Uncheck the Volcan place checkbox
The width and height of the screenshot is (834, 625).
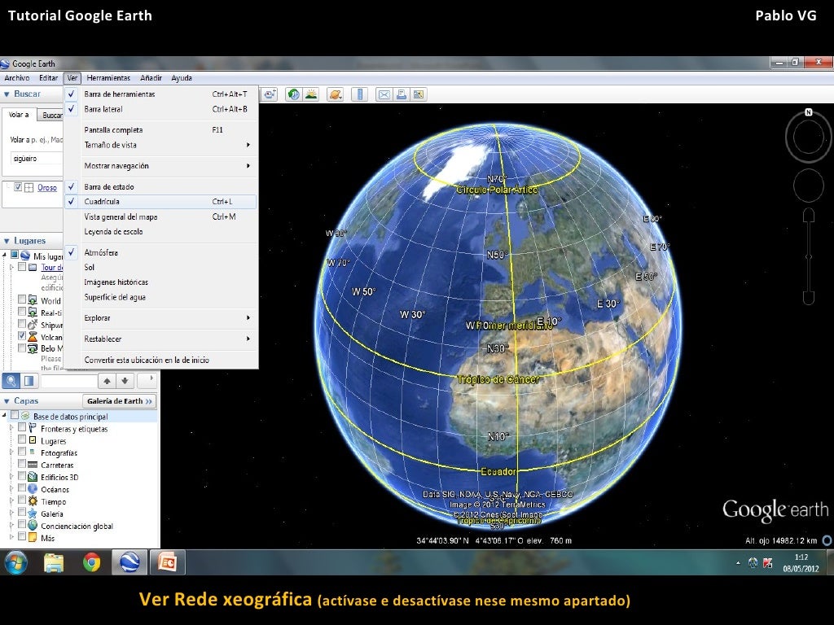point(22,336)
